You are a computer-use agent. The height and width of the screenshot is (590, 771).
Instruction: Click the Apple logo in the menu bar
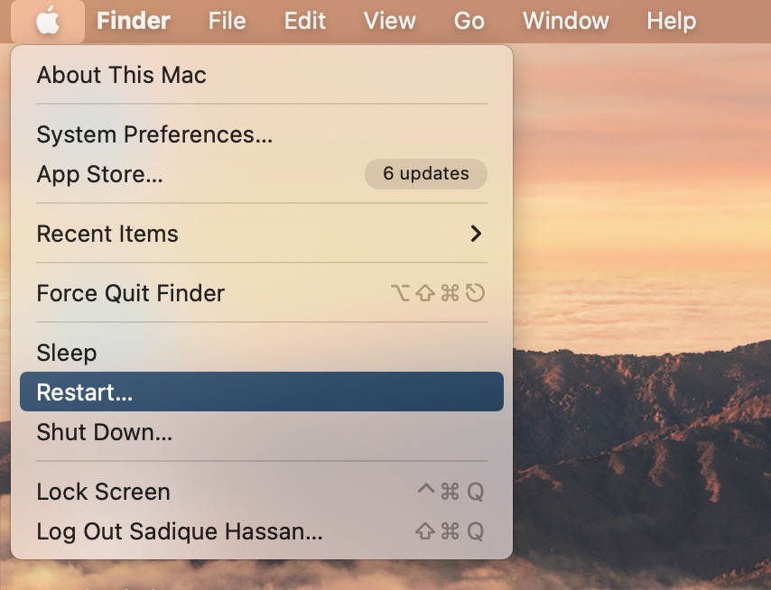pyautogui.click(x=49, y=21)
